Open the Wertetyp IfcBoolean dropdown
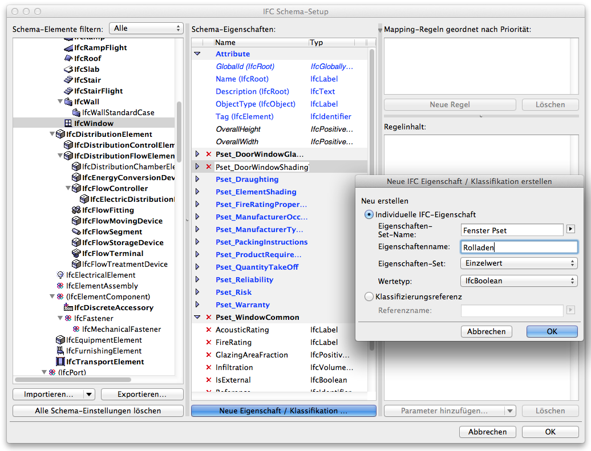This screenshot has width=591, height=451. tap(519, 281)
